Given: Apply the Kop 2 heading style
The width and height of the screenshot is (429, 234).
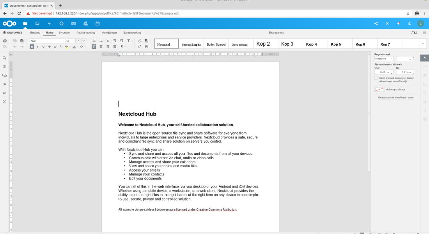Looking at the screenshot, I should click(263, 44).
